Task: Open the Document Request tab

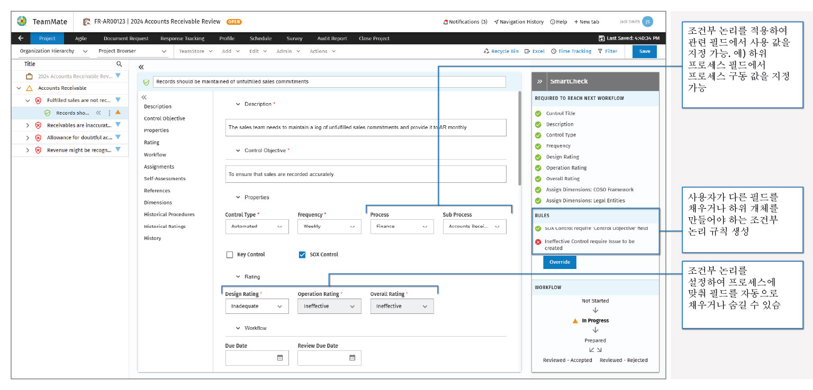Action: [126, 39]
